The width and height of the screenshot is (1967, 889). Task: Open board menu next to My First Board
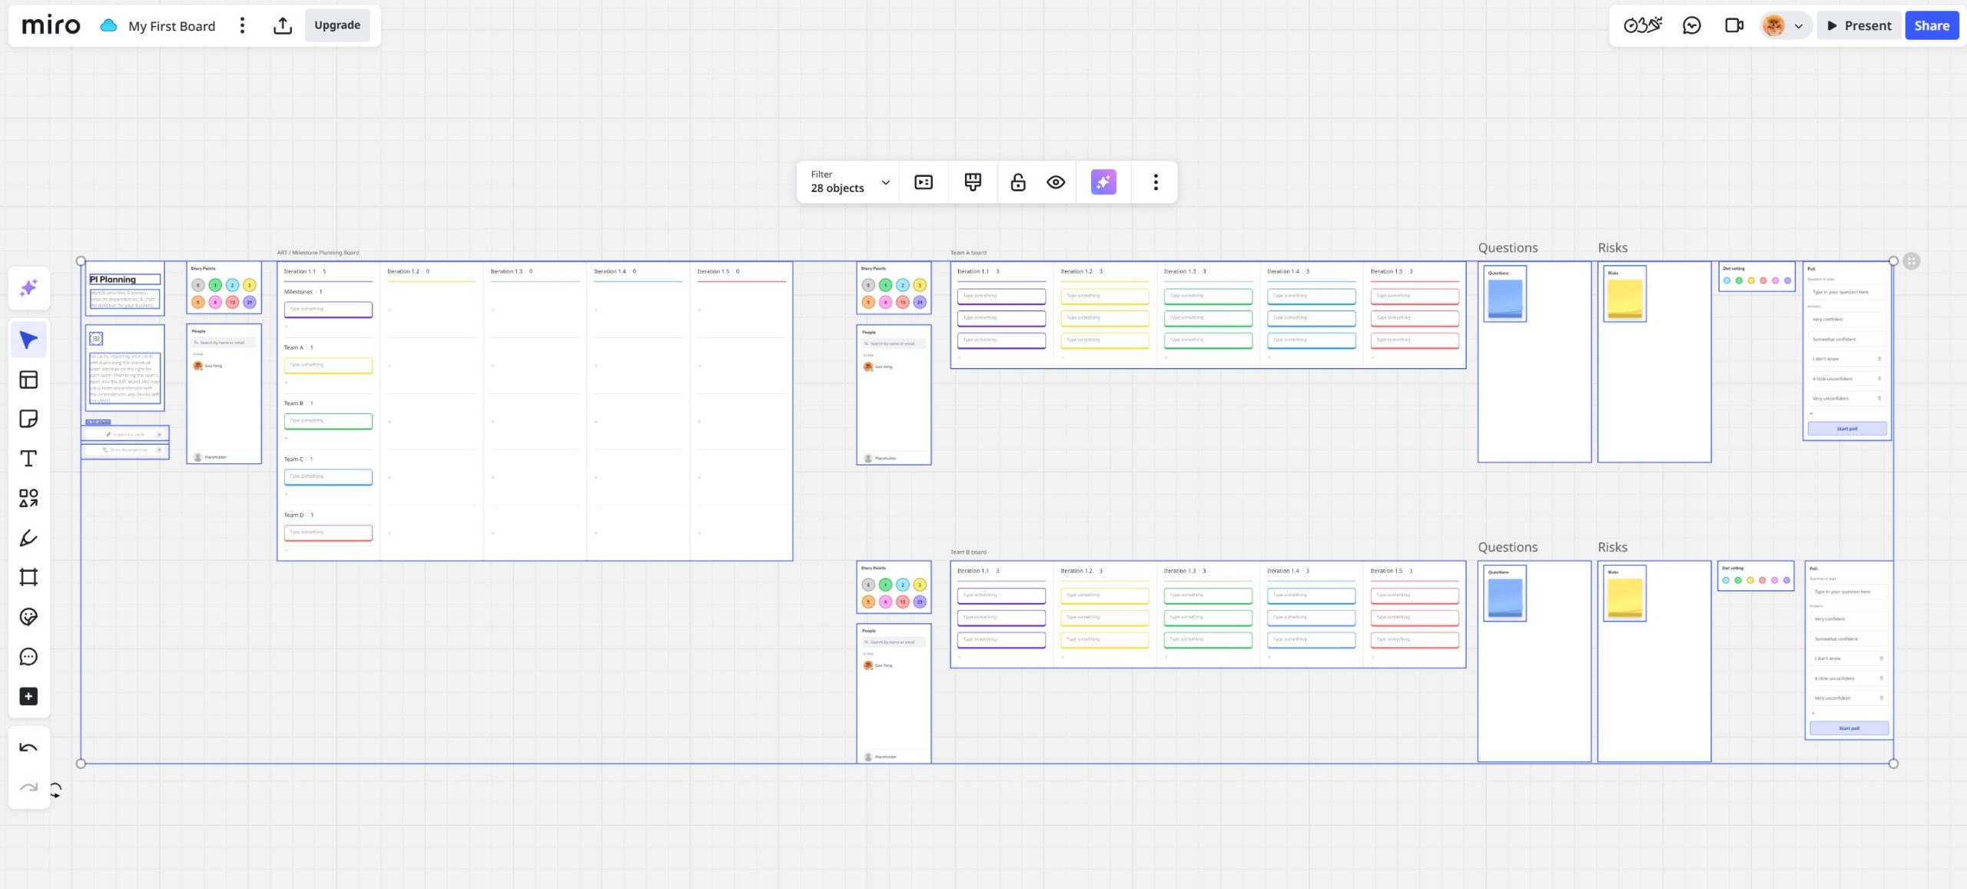click(242, 25)
